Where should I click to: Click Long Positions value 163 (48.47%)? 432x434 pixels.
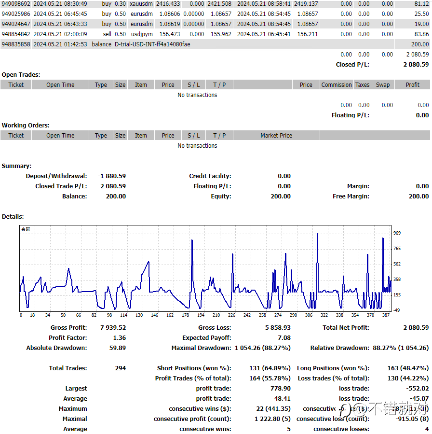[408, 368]
